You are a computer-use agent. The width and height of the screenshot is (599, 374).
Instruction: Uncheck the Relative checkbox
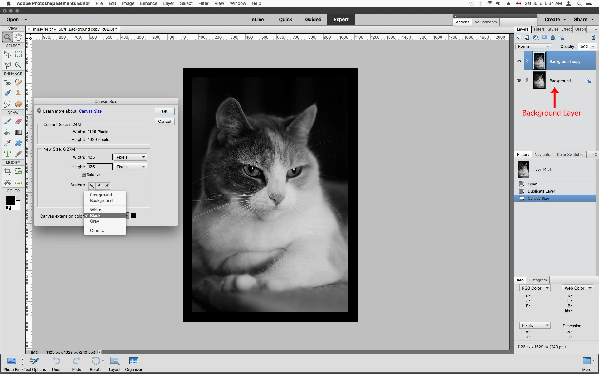pyautogui.click(x=84, y=175)
